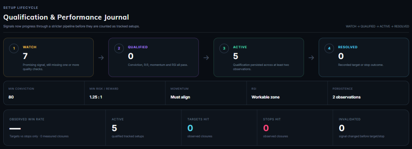This screenshot has height=149, width=412.
Task: Click the STOPS HIT value 0
Action: point(266,128)
